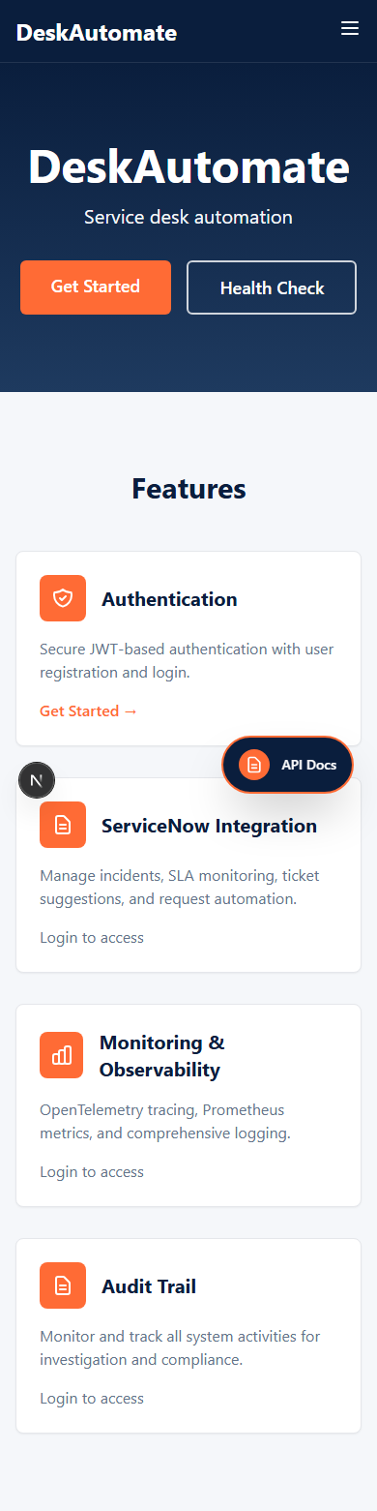Click Login to access under ServiceNow Integration

pyautogui.click(x=92, y=938)
